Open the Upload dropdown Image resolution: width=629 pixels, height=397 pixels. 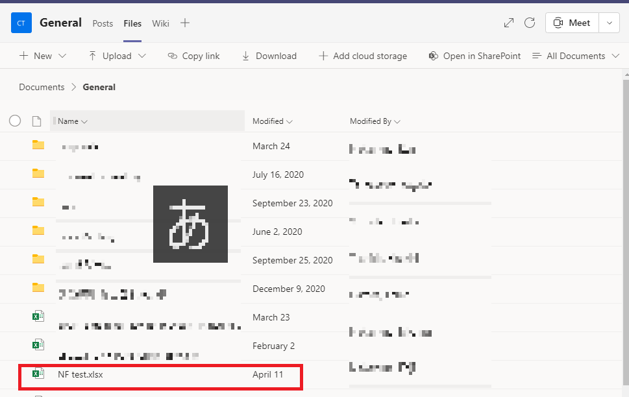click(117, 56)
